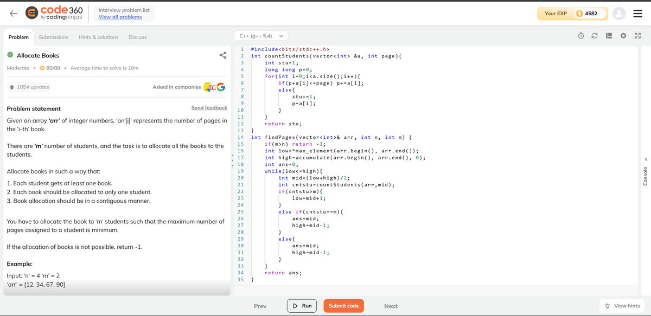Open the C++ (g++ 5.4) language dropdown
This screenshot has height=316, width=651.
pos(260,36)
